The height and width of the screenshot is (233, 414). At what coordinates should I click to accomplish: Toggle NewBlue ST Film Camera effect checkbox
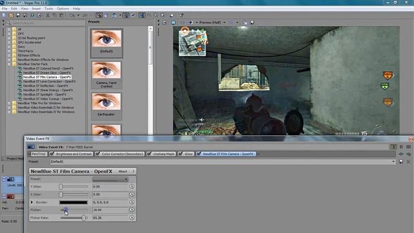[199, 154]
